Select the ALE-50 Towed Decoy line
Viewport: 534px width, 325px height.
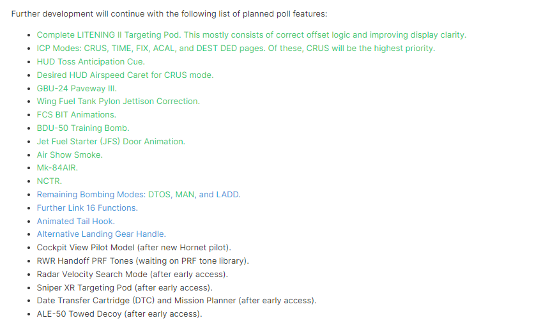(x=119, y=314)
